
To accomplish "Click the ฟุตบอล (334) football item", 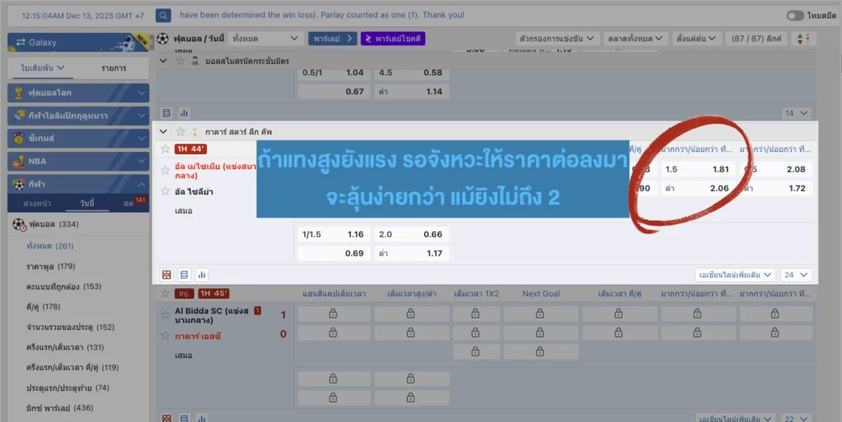I will (x=53, y=224).
